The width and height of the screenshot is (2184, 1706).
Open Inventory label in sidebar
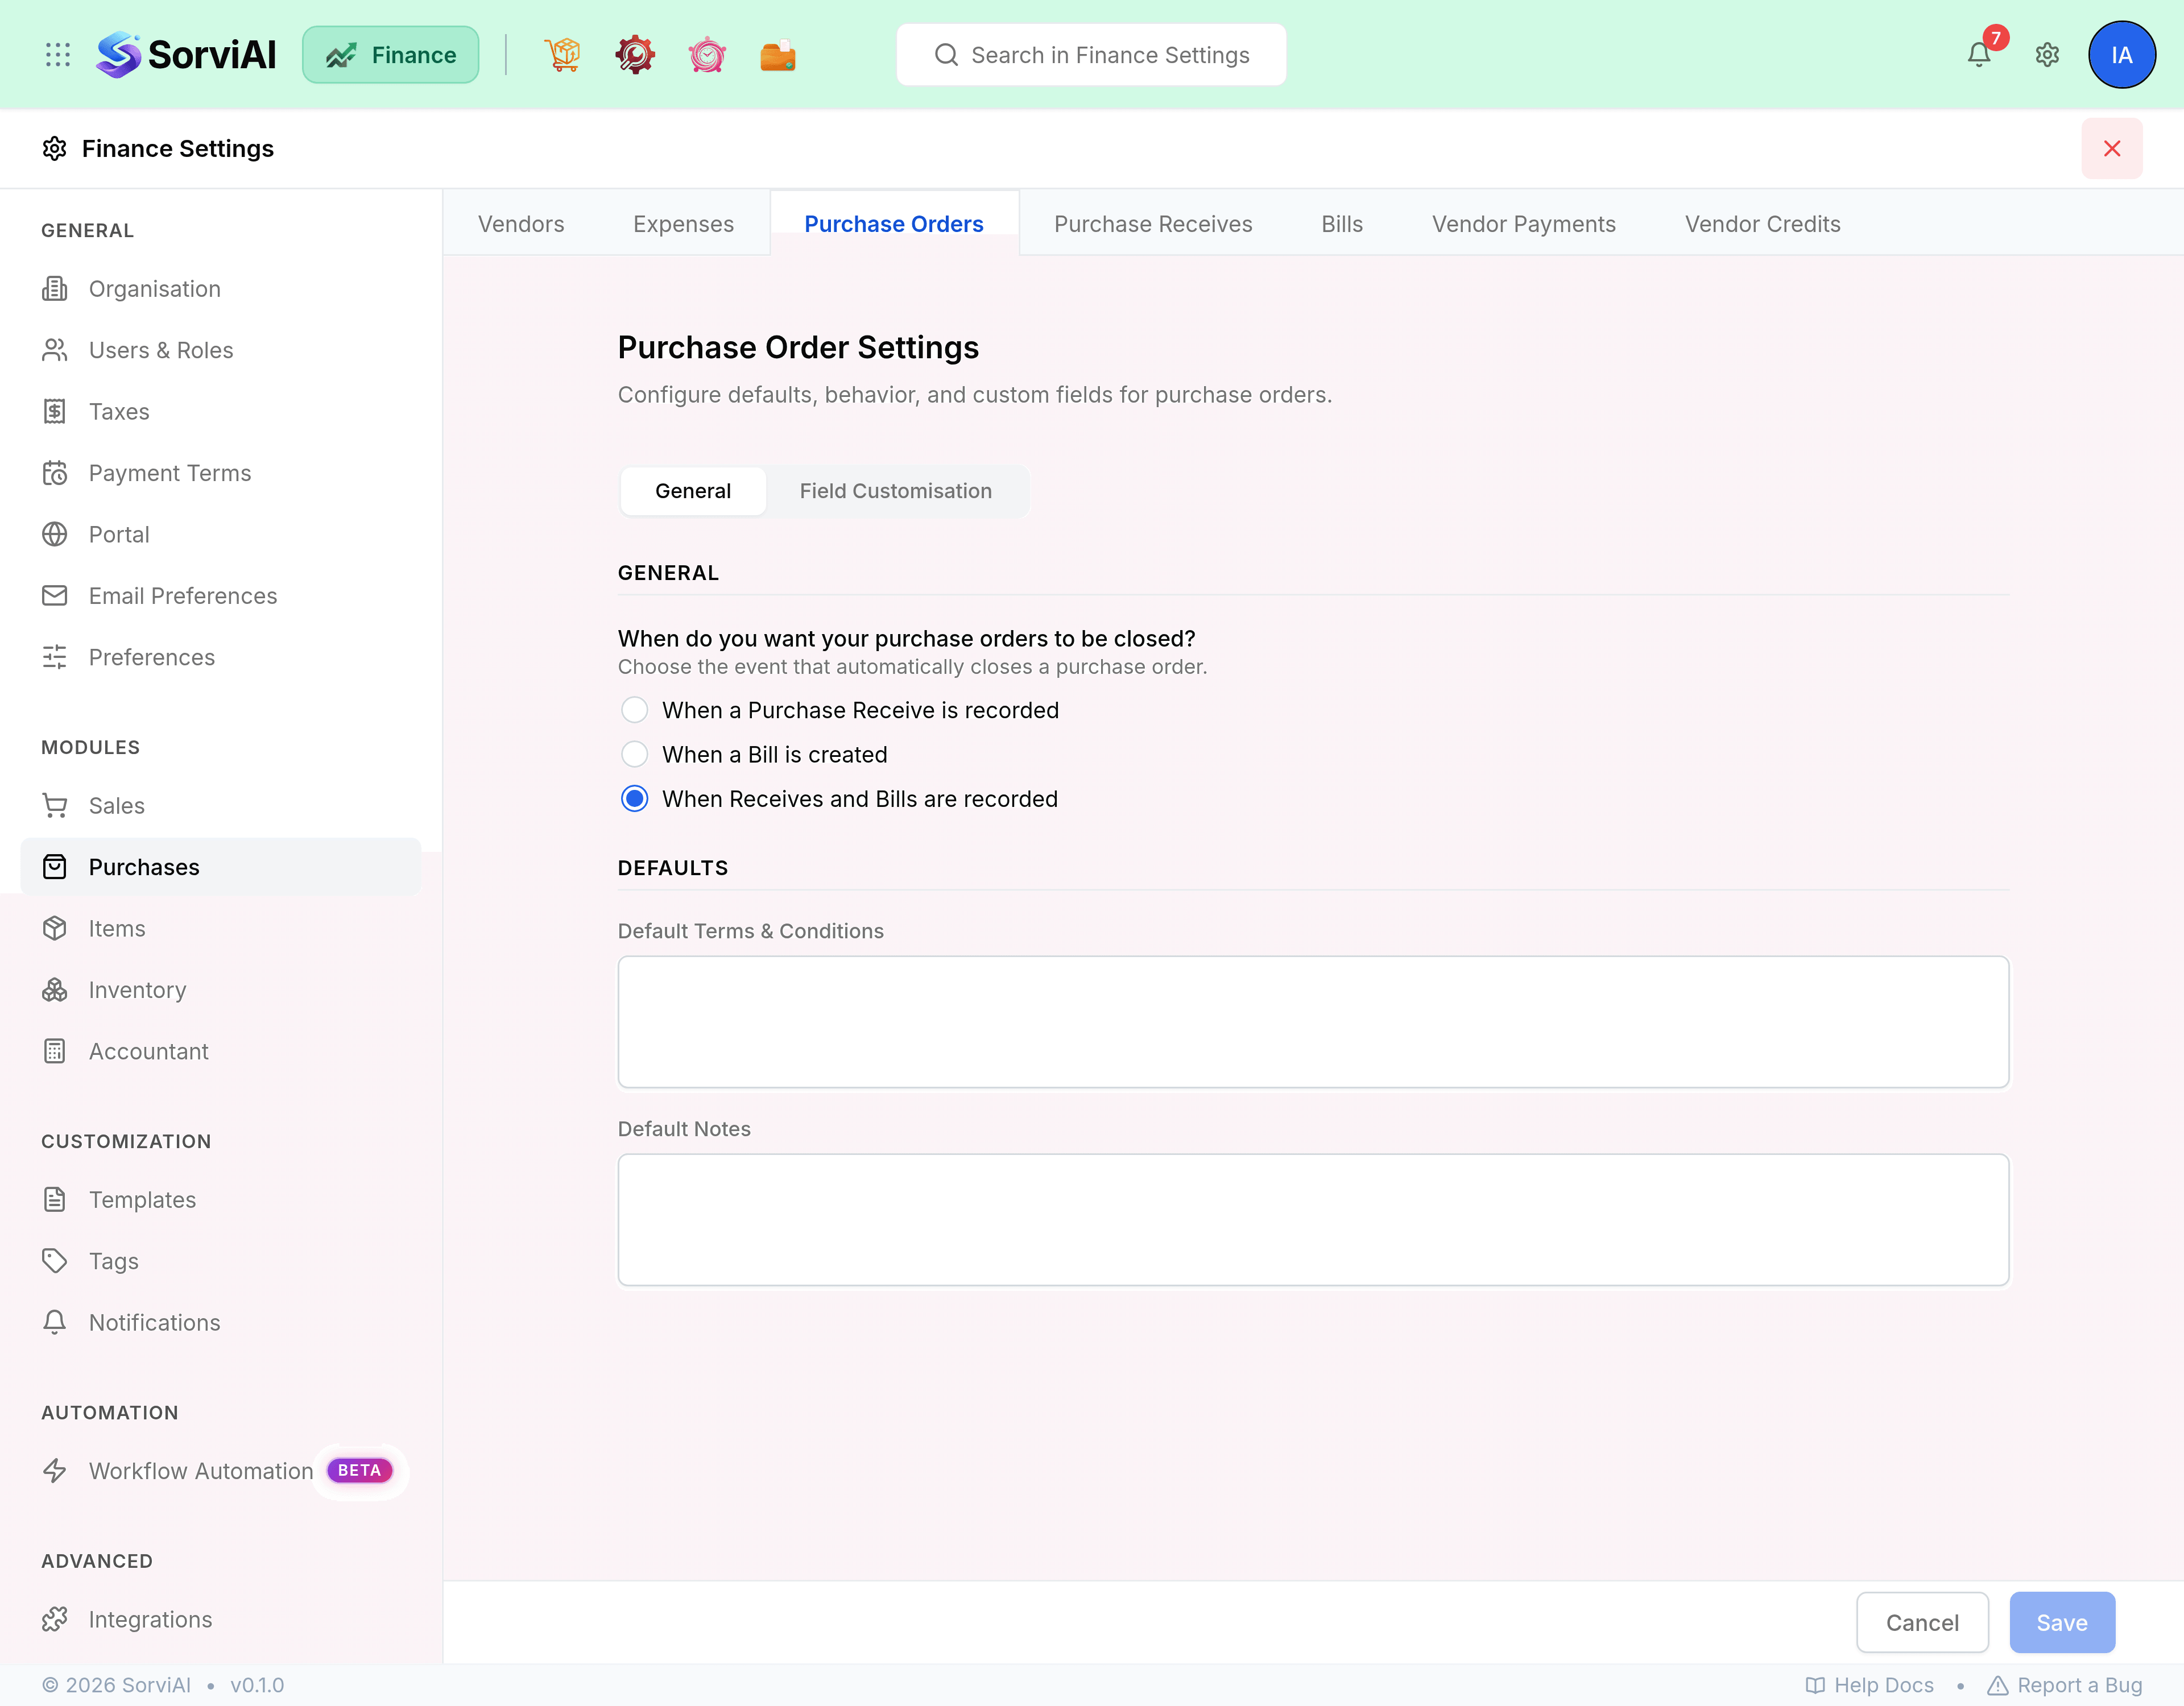click(138, 990)
